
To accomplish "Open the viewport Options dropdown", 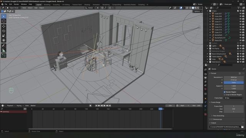I will point(198,11).
